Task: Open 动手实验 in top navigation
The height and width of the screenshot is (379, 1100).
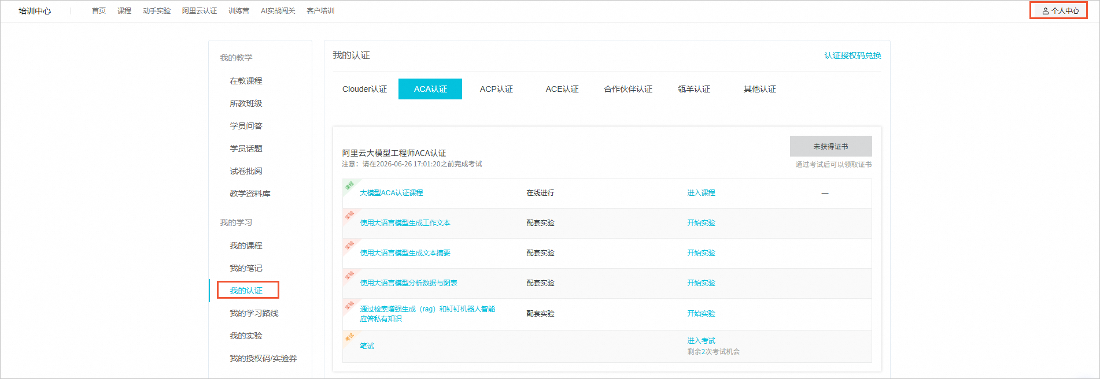Action: point(157,11)
